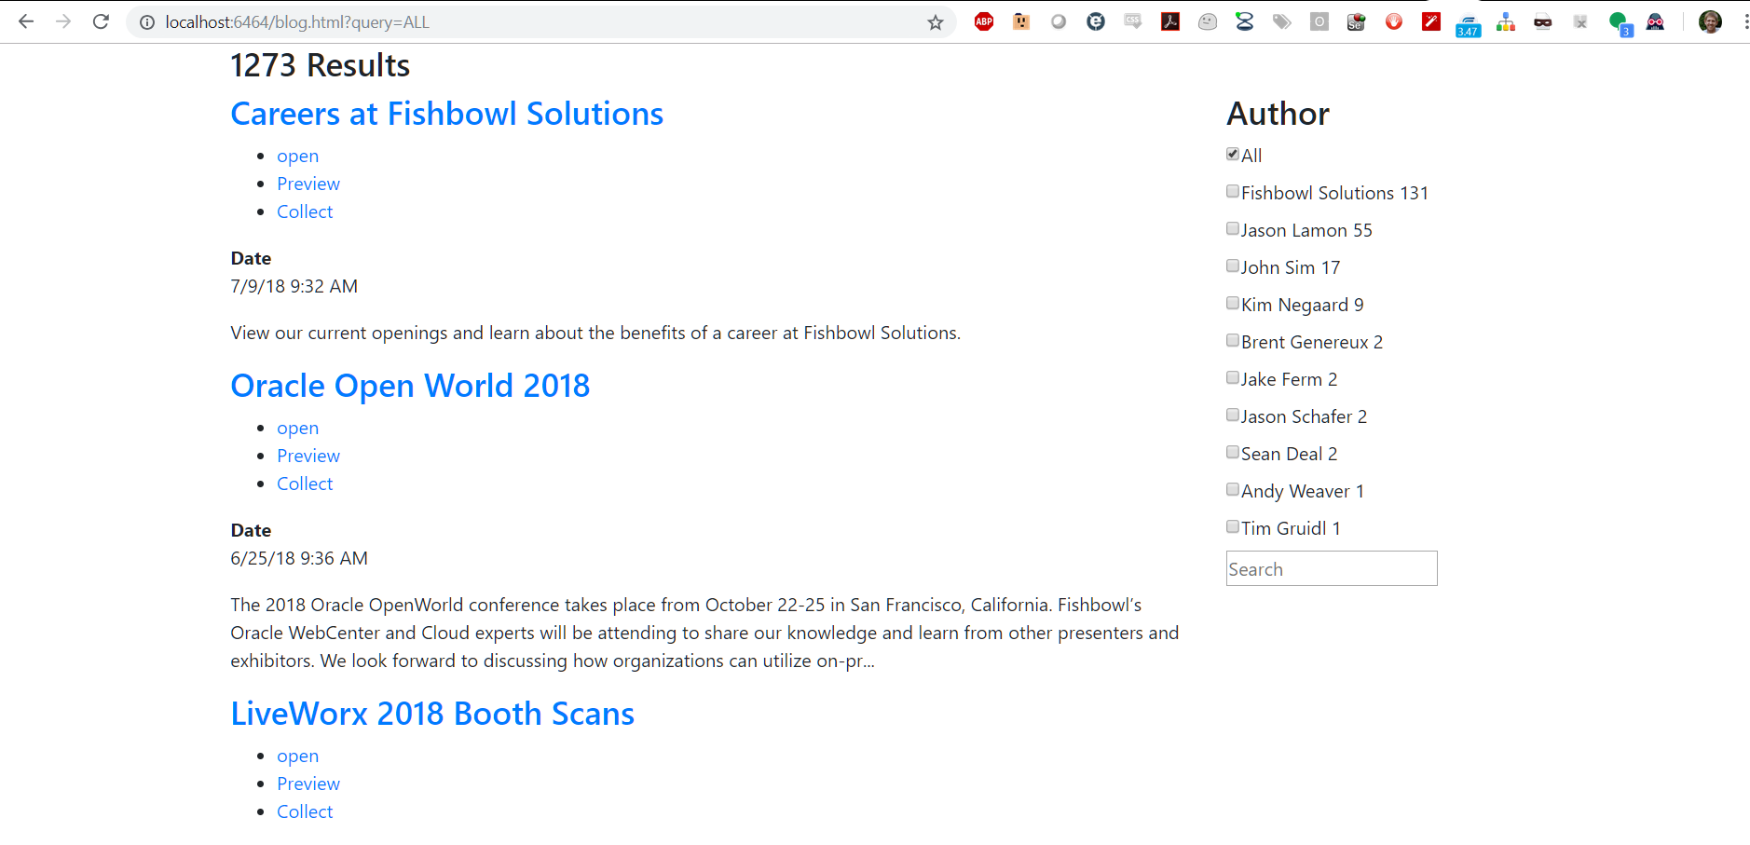Click the gray smiley face extension
The image size is (1750, 845).
tap(1208, 21)
